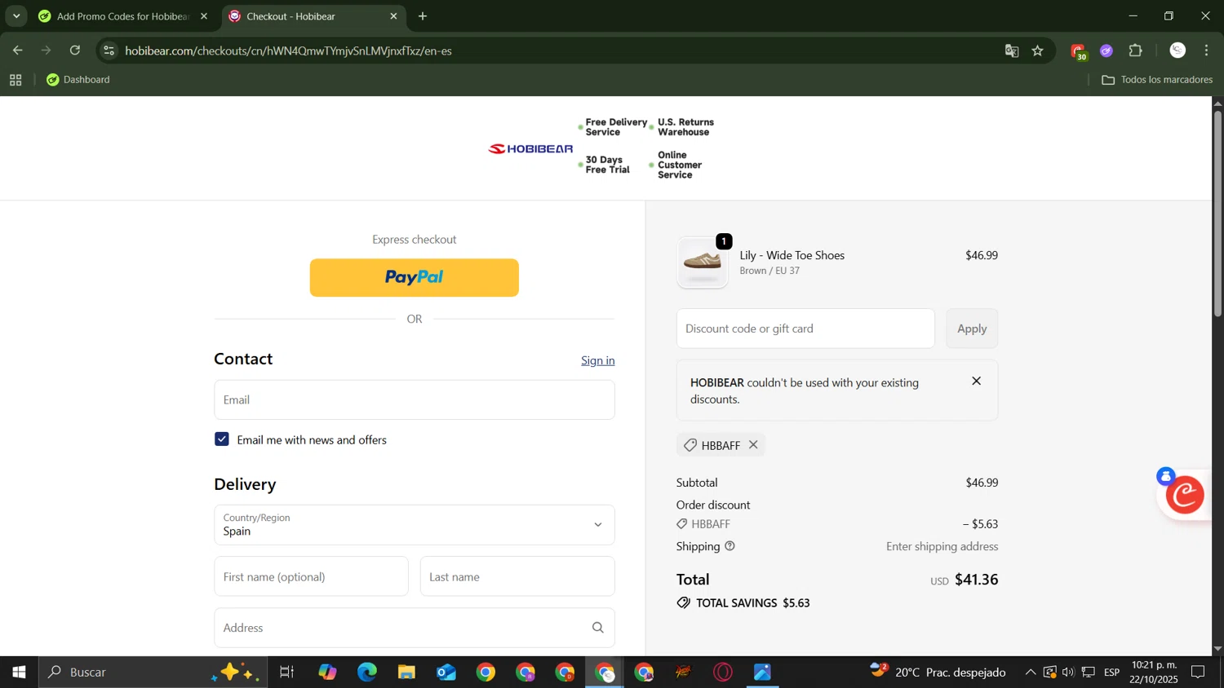This screenshot has height=688, width=1224.
Task: Click the shipping info question mark icon
Action: 730,546
